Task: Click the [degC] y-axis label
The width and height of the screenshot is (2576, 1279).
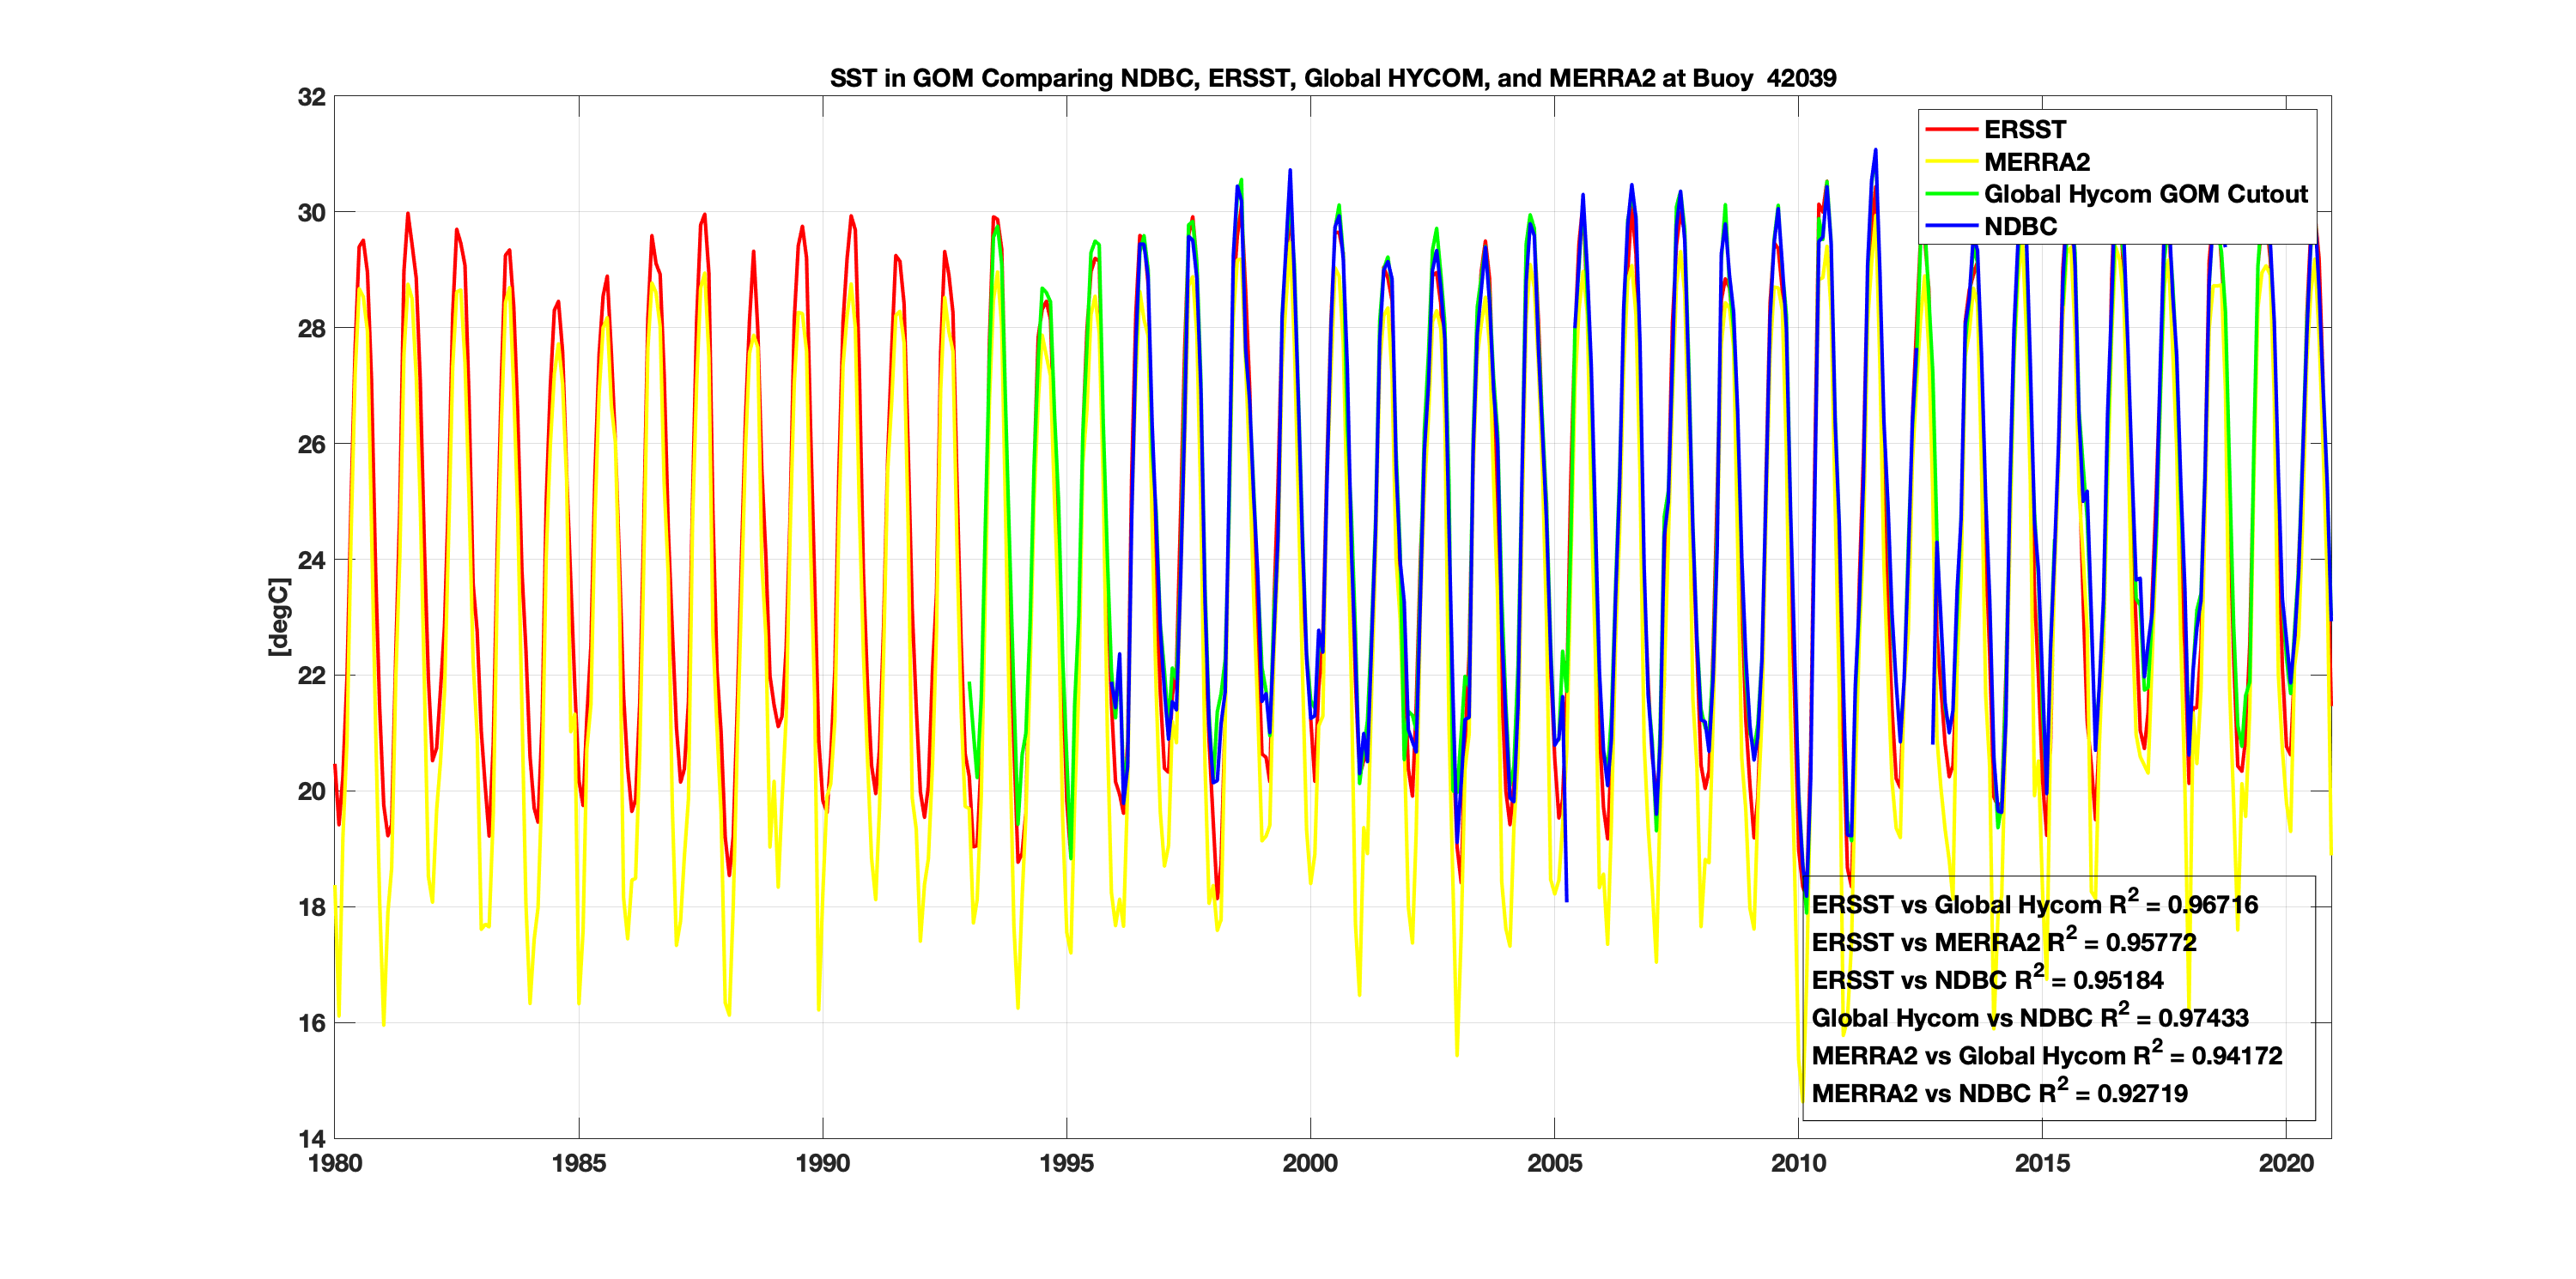Action: point(279,617)
